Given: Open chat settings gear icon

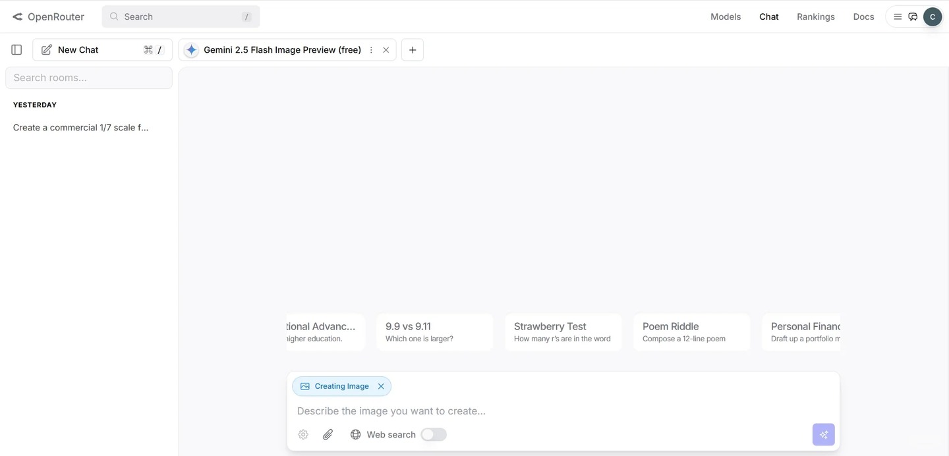Looking at the screenshot, I should click(x=303, y=434).
